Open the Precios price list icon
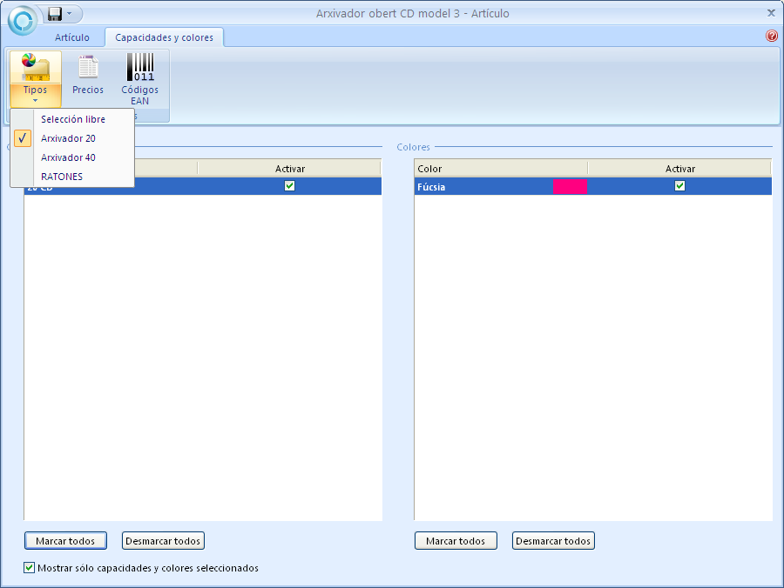The image size is (784, 588). (x=87, y=67)
